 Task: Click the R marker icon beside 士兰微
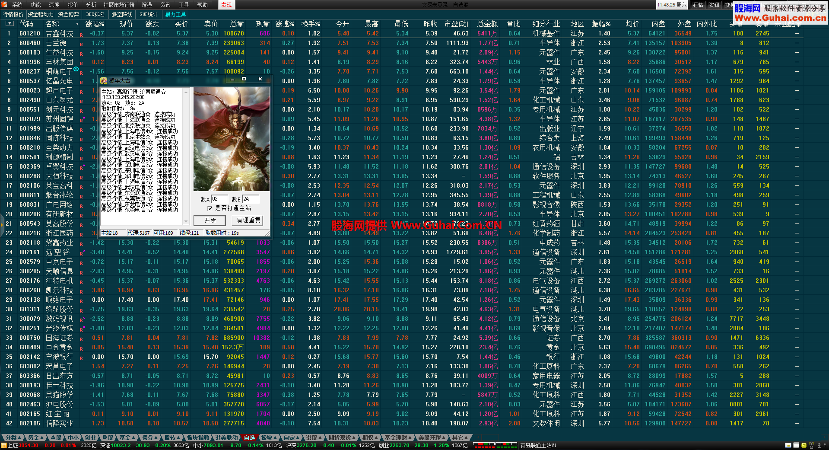(81, 45)
